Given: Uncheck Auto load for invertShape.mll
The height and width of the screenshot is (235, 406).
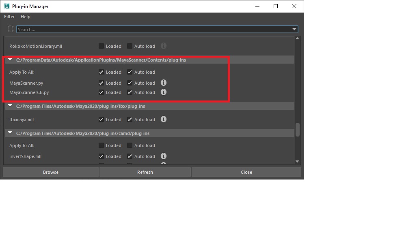Looking at the screenshot, I should 130,156.
